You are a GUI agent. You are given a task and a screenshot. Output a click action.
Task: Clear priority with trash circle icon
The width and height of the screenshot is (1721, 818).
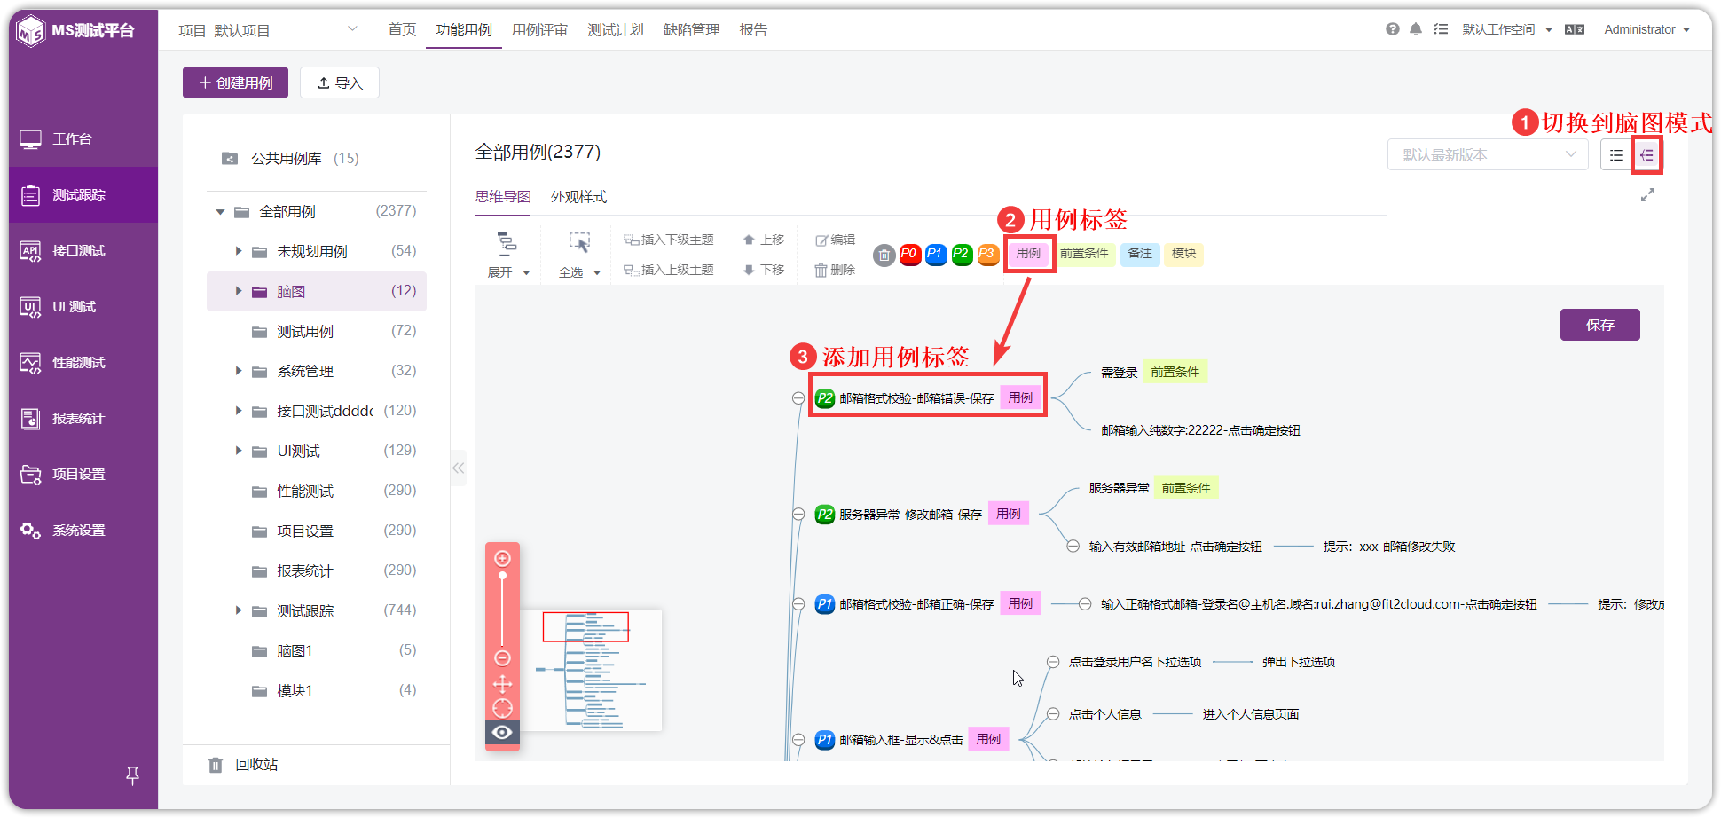(884, 256)
